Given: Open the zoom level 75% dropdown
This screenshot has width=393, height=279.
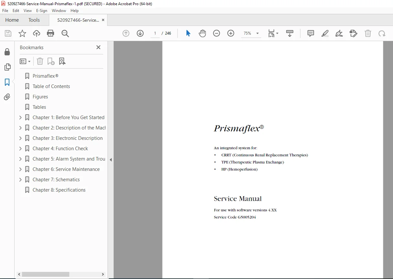Looking at the screenshot, I should click(x=252, y=33).
